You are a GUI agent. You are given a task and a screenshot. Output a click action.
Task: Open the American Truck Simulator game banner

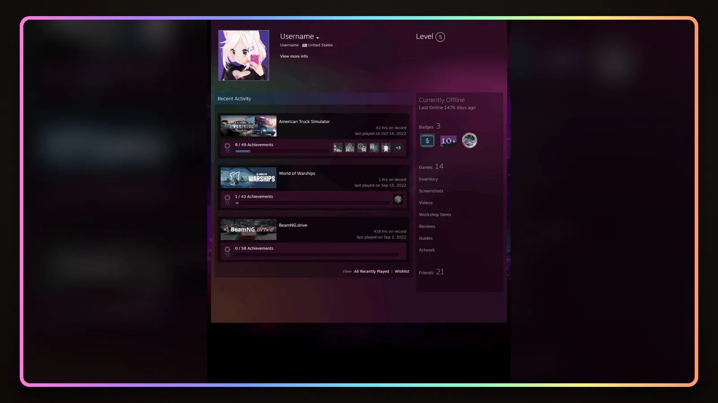click(x=249, y=126)
